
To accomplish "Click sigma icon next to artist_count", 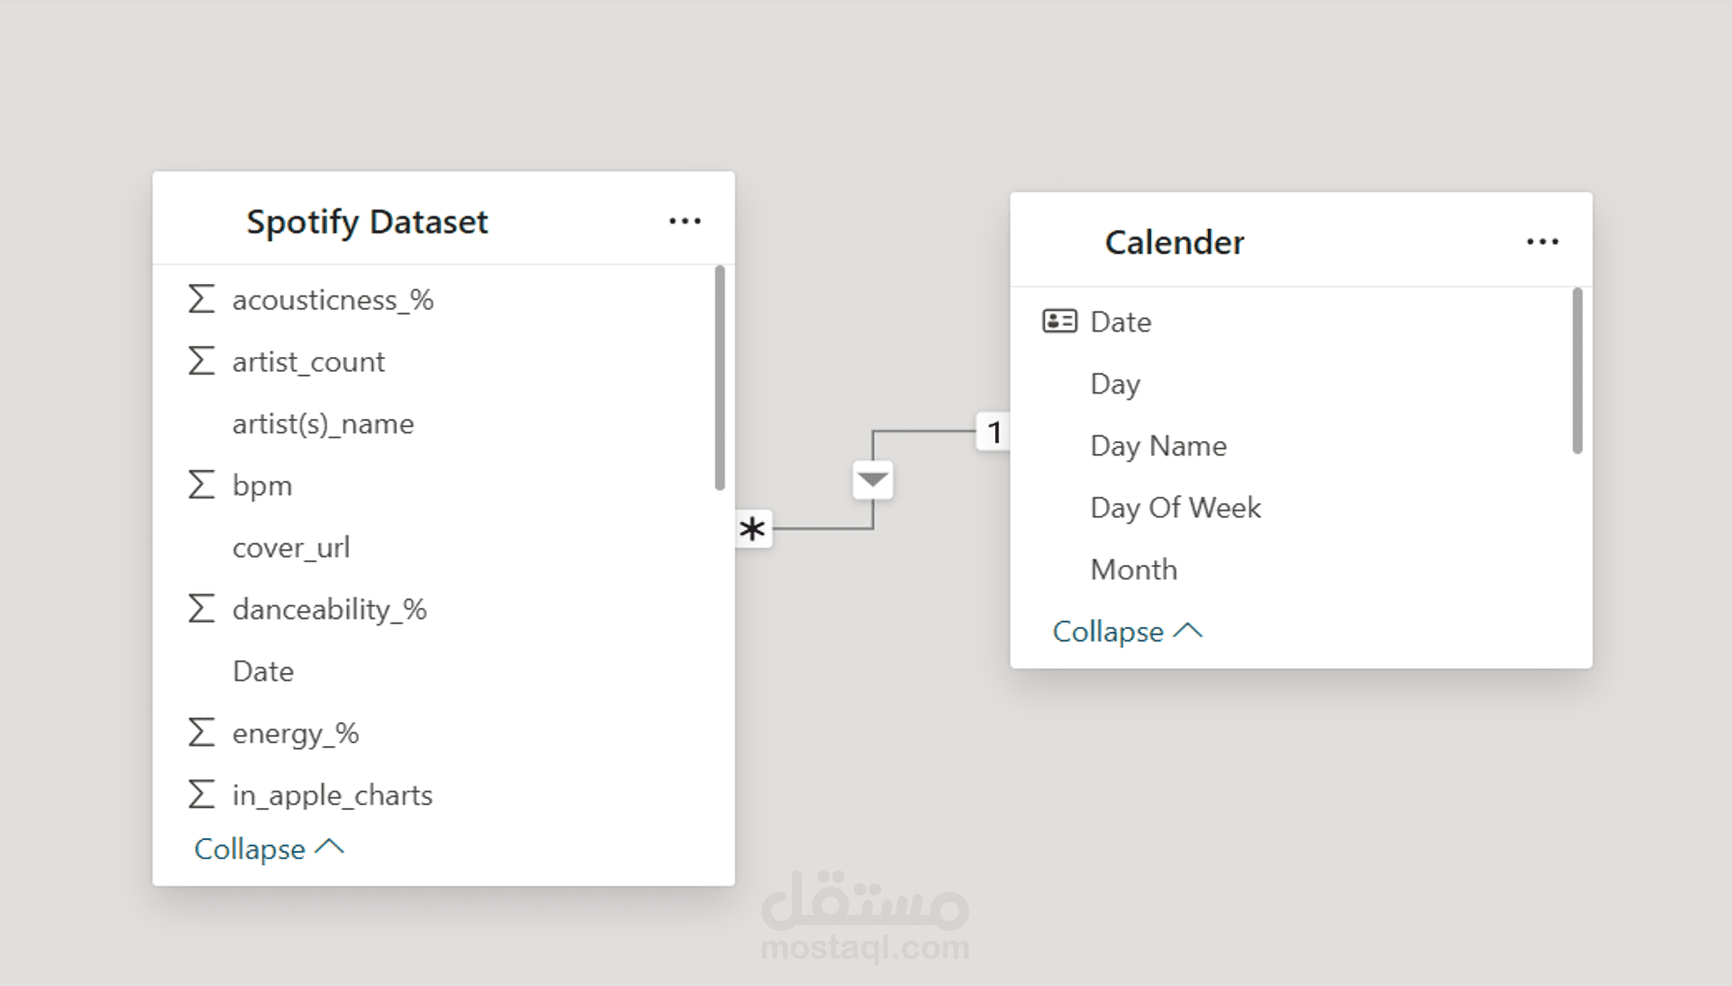I will tap(201, 362).
